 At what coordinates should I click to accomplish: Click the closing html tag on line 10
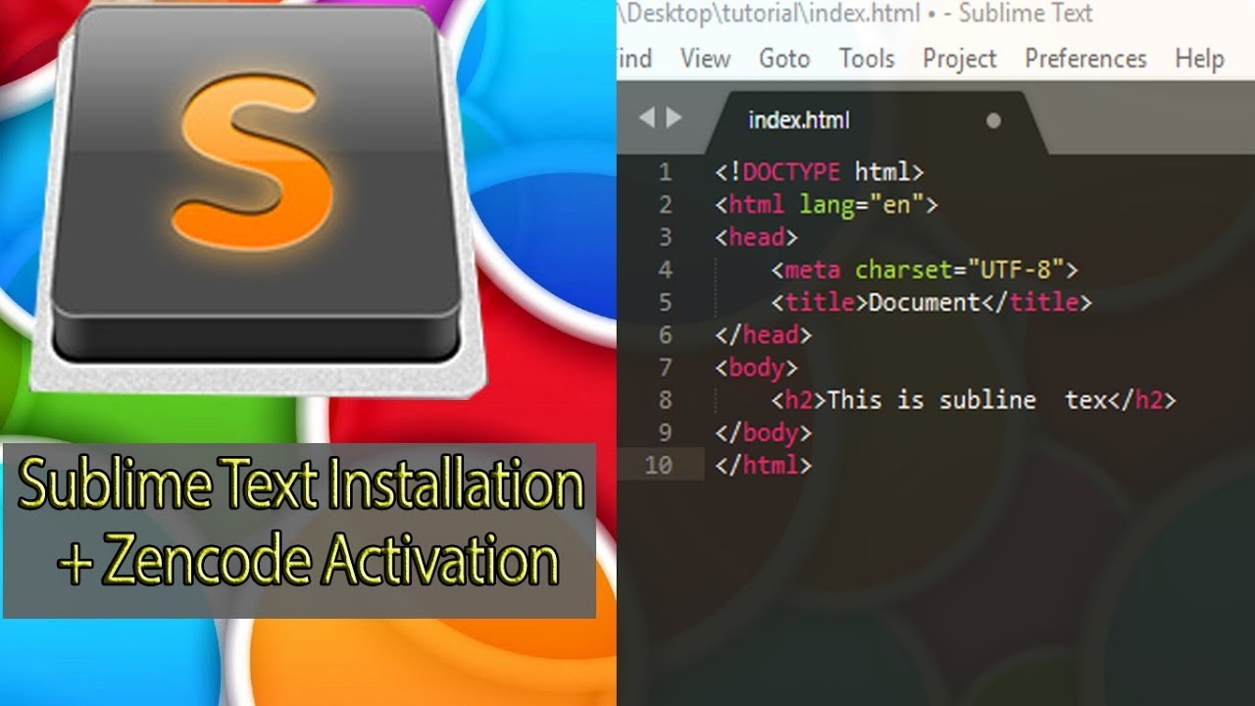(764, 465)
